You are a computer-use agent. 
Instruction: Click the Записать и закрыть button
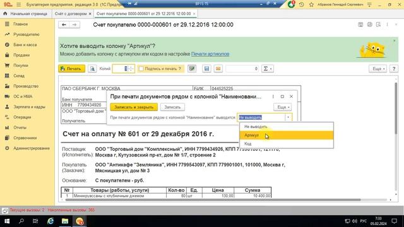tap(134, 107)
